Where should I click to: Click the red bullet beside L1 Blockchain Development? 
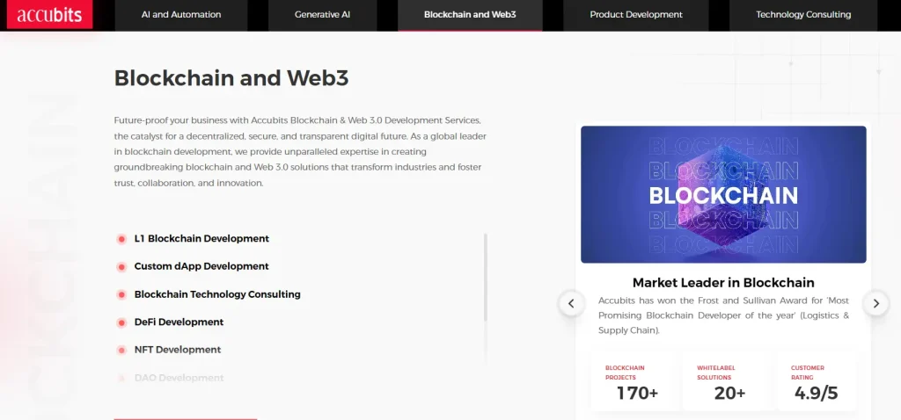tap(121, 239)
